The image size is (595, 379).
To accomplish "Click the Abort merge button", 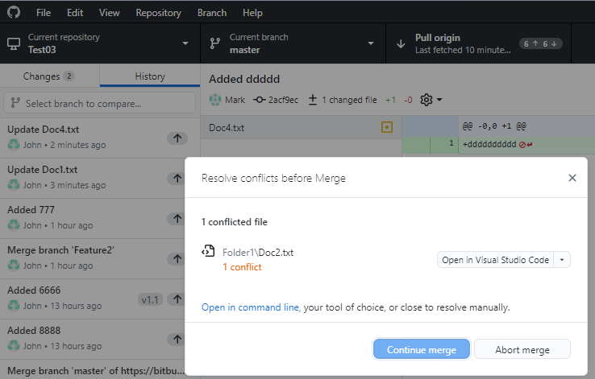I will (522, 350).
